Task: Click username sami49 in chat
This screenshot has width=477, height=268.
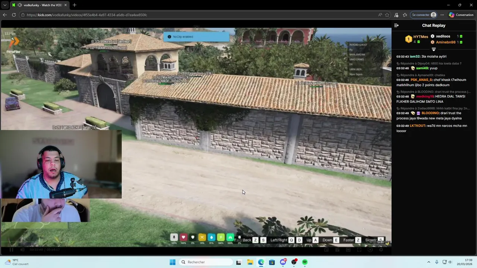Action: (421, 68)
